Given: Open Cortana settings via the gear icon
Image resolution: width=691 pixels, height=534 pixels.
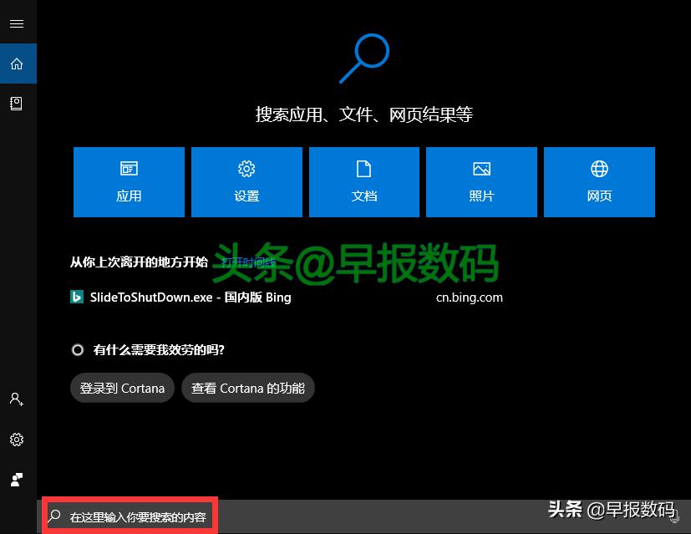Looking at the screenshot, I should click(17, 440).
